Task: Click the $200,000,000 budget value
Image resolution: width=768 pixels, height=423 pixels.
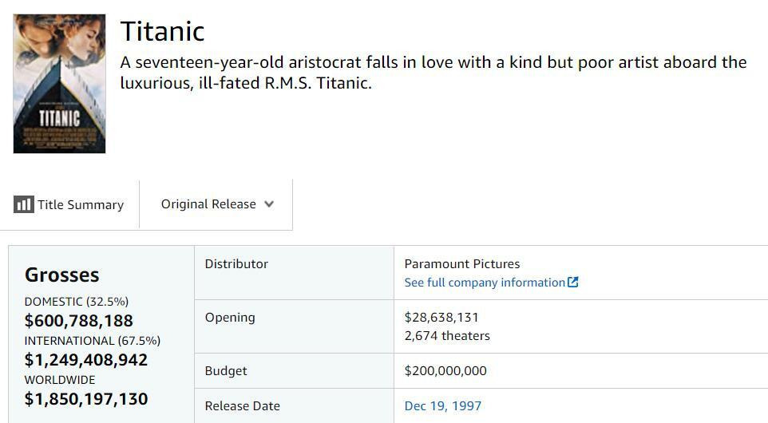Action: [x=445, y=370]
